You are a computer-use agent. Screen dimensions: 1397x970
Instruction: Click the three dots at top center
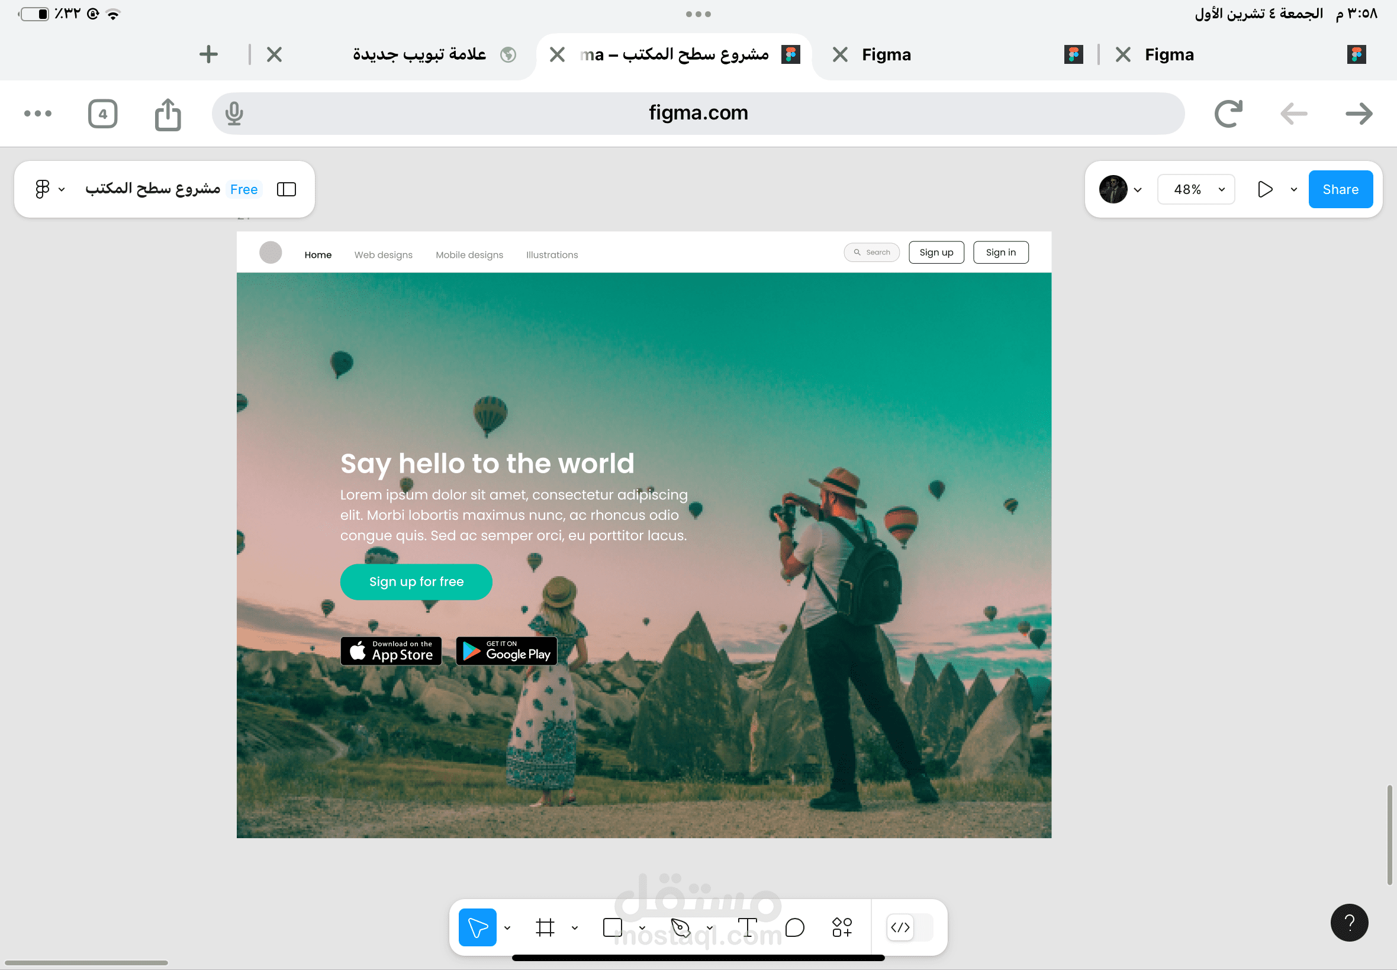698,14
